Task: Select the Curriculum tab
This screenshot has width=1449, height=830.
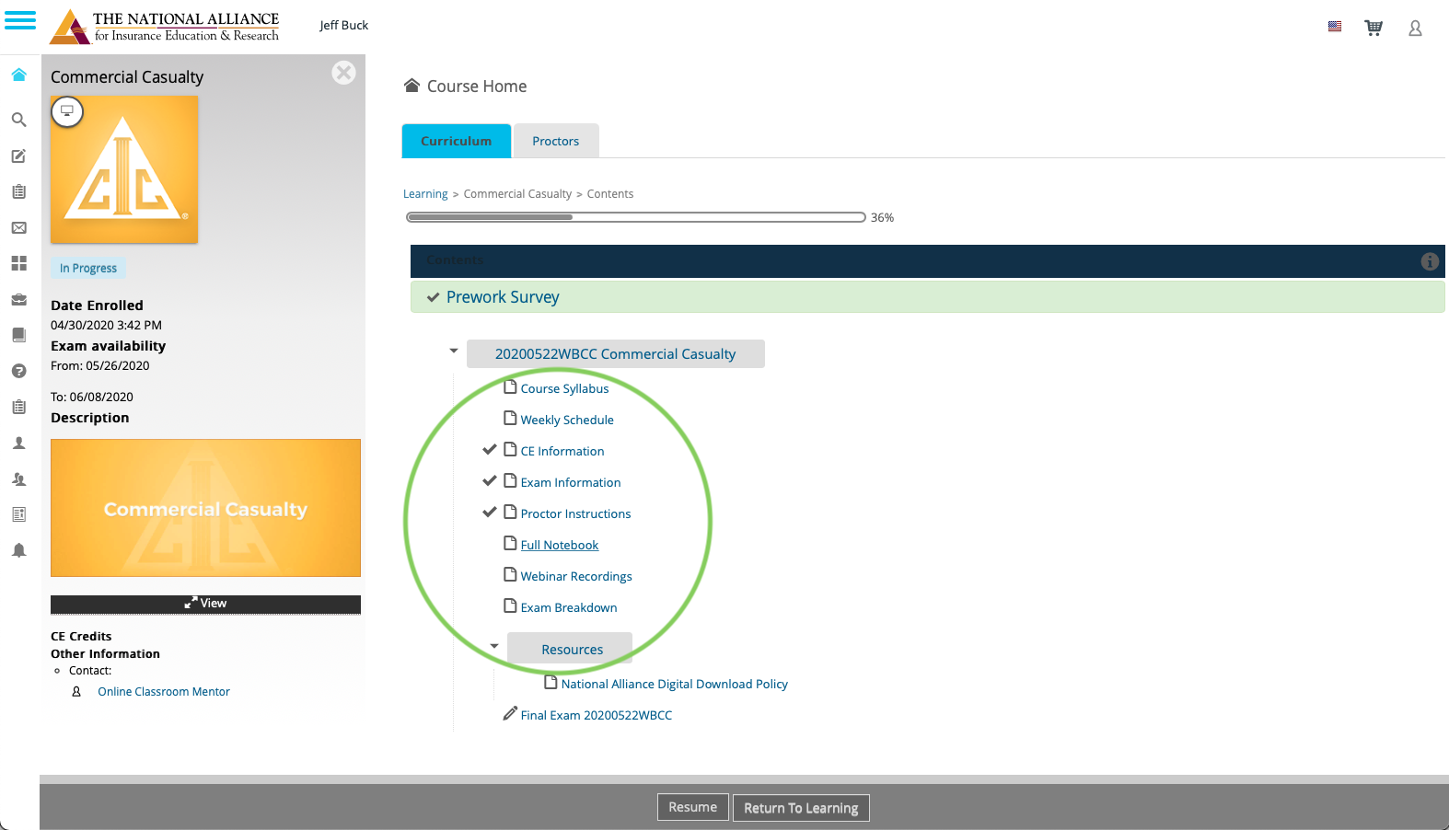Action: click(x=456, y=141)
